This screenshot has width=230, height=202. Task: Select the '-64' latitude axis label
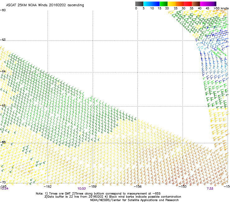tap(3, 71)
